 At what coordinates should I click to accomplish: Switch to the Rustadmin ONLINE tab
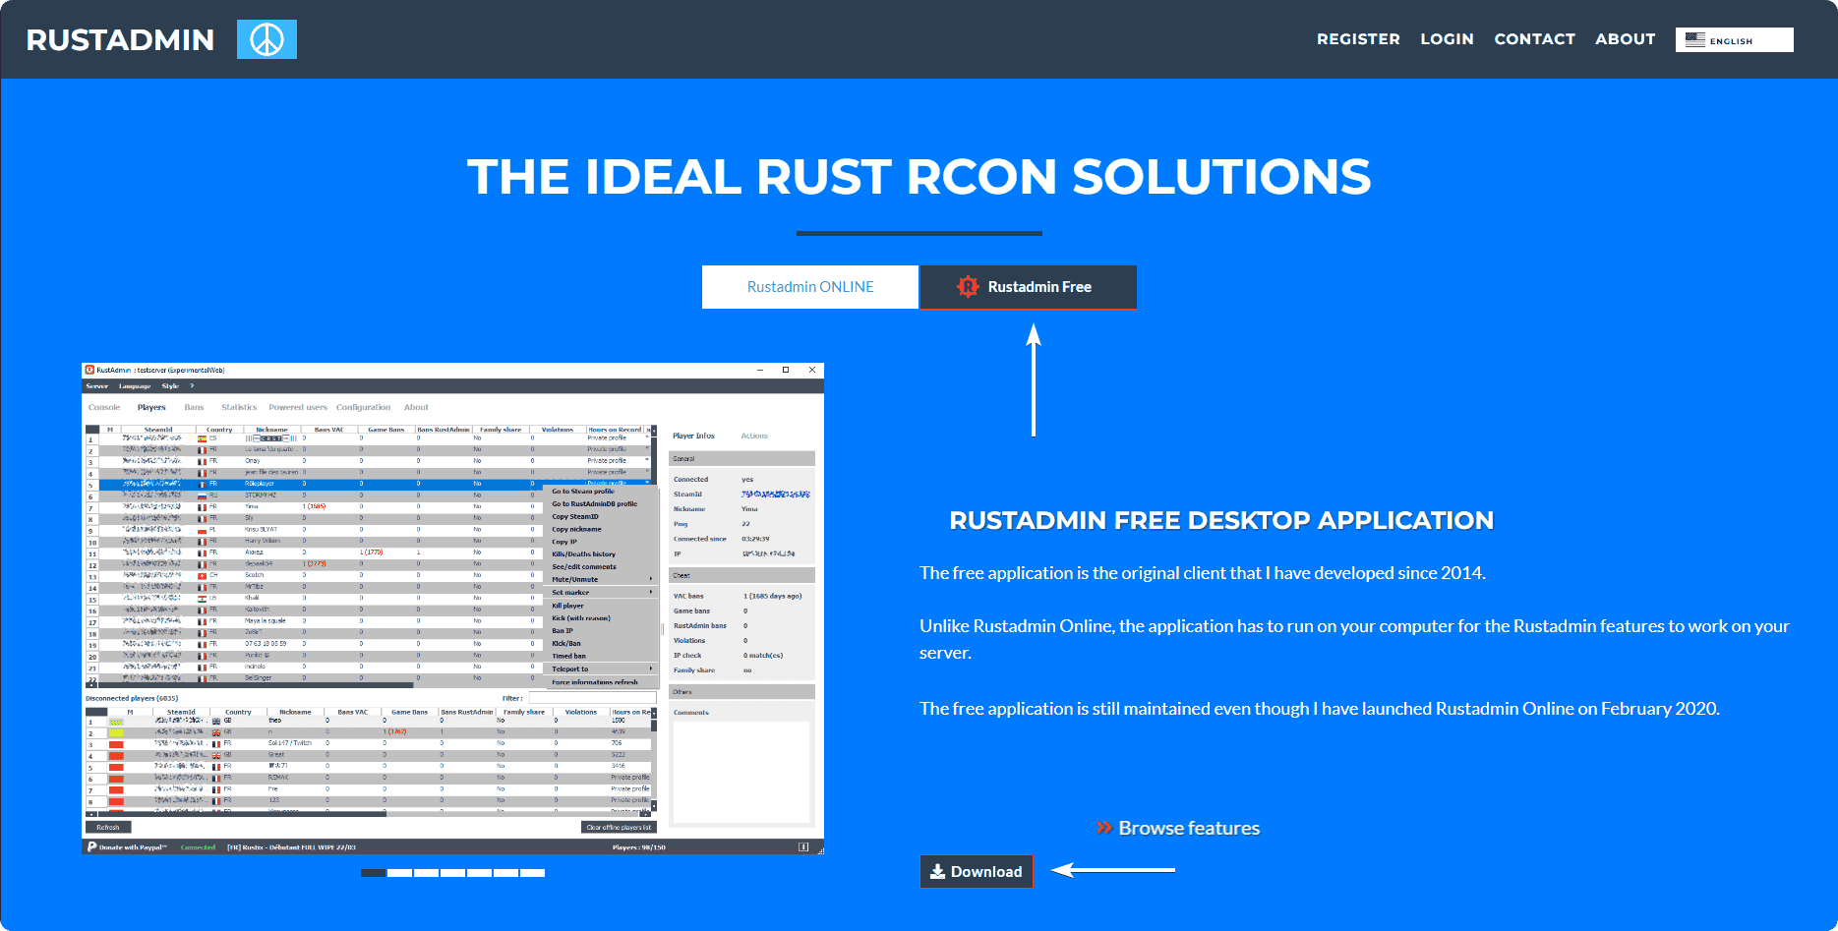[x=810, y=287]
